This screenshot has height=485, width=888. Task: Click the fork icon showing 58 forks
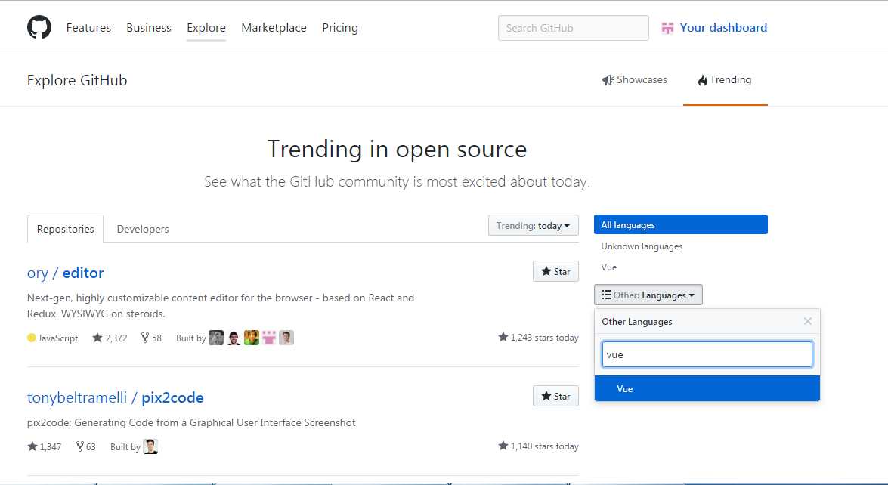point(145,338)
